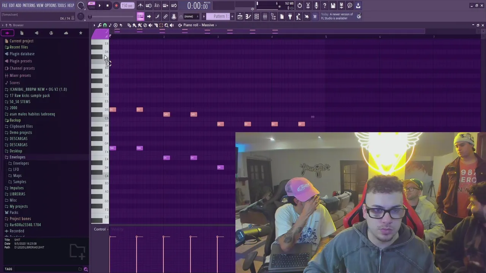486x273 pixels.
Task: Open Piano roll - Massive target channel
Action: [199, 25]
